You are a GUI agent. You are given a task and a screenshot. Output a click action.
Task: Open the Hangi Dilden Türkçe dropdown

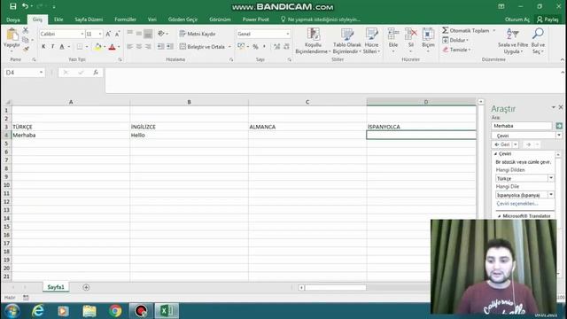coord(551,178)
